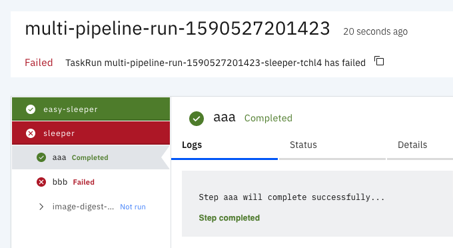This screenshot has width=453, height=248.
Task: Click the white X icon on sleeper task
Action: [31, 133]
